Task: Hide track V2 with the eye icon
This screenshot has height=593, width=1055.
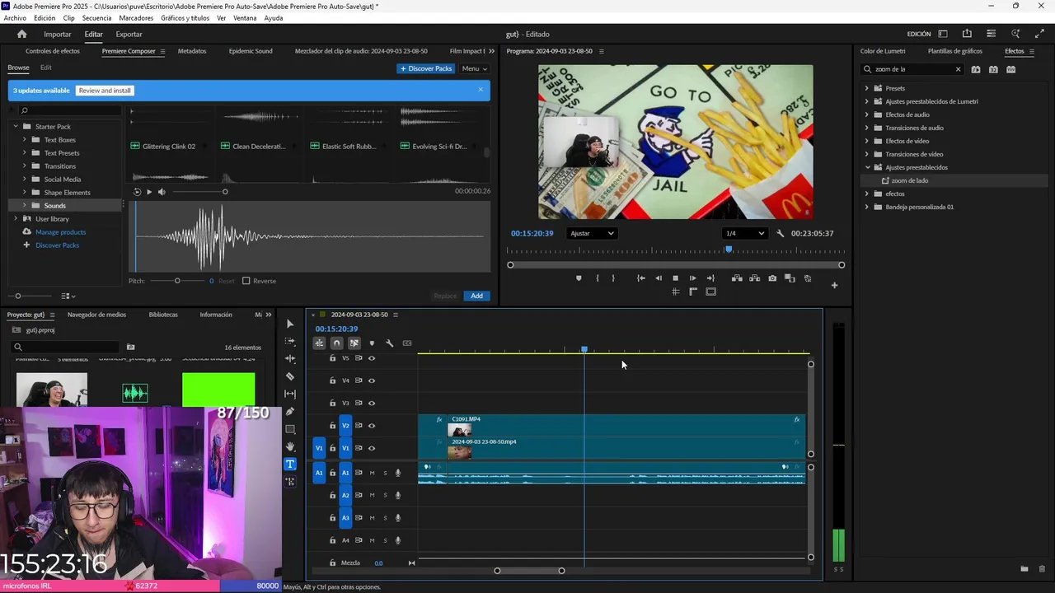Action: pos(372,426)
